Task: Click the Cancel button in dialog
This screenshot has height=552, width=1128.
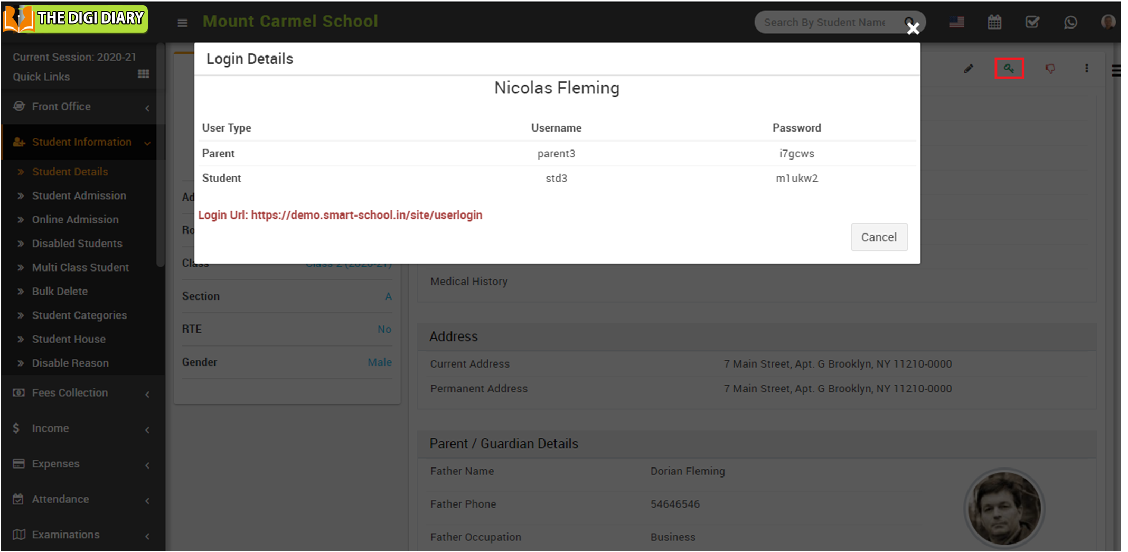Action: [x=879, y=237]
